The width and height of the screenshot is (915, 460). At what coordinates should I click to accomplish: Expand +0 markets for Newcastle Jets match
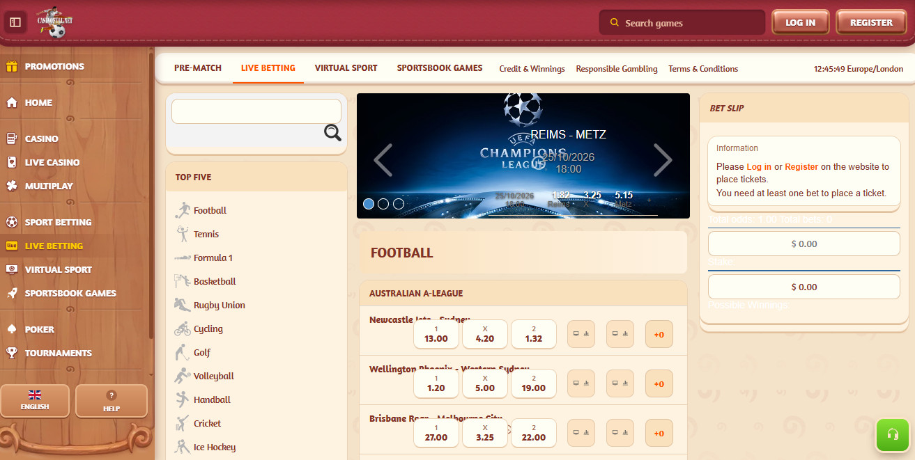pyautogui.click(x=659, y=334)
